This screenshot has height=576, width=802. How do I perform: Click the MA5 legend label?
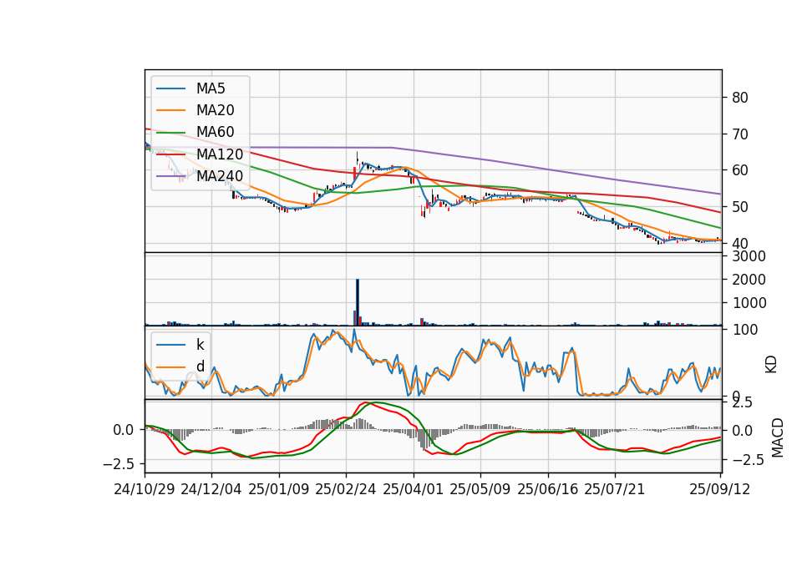[211, 88]
